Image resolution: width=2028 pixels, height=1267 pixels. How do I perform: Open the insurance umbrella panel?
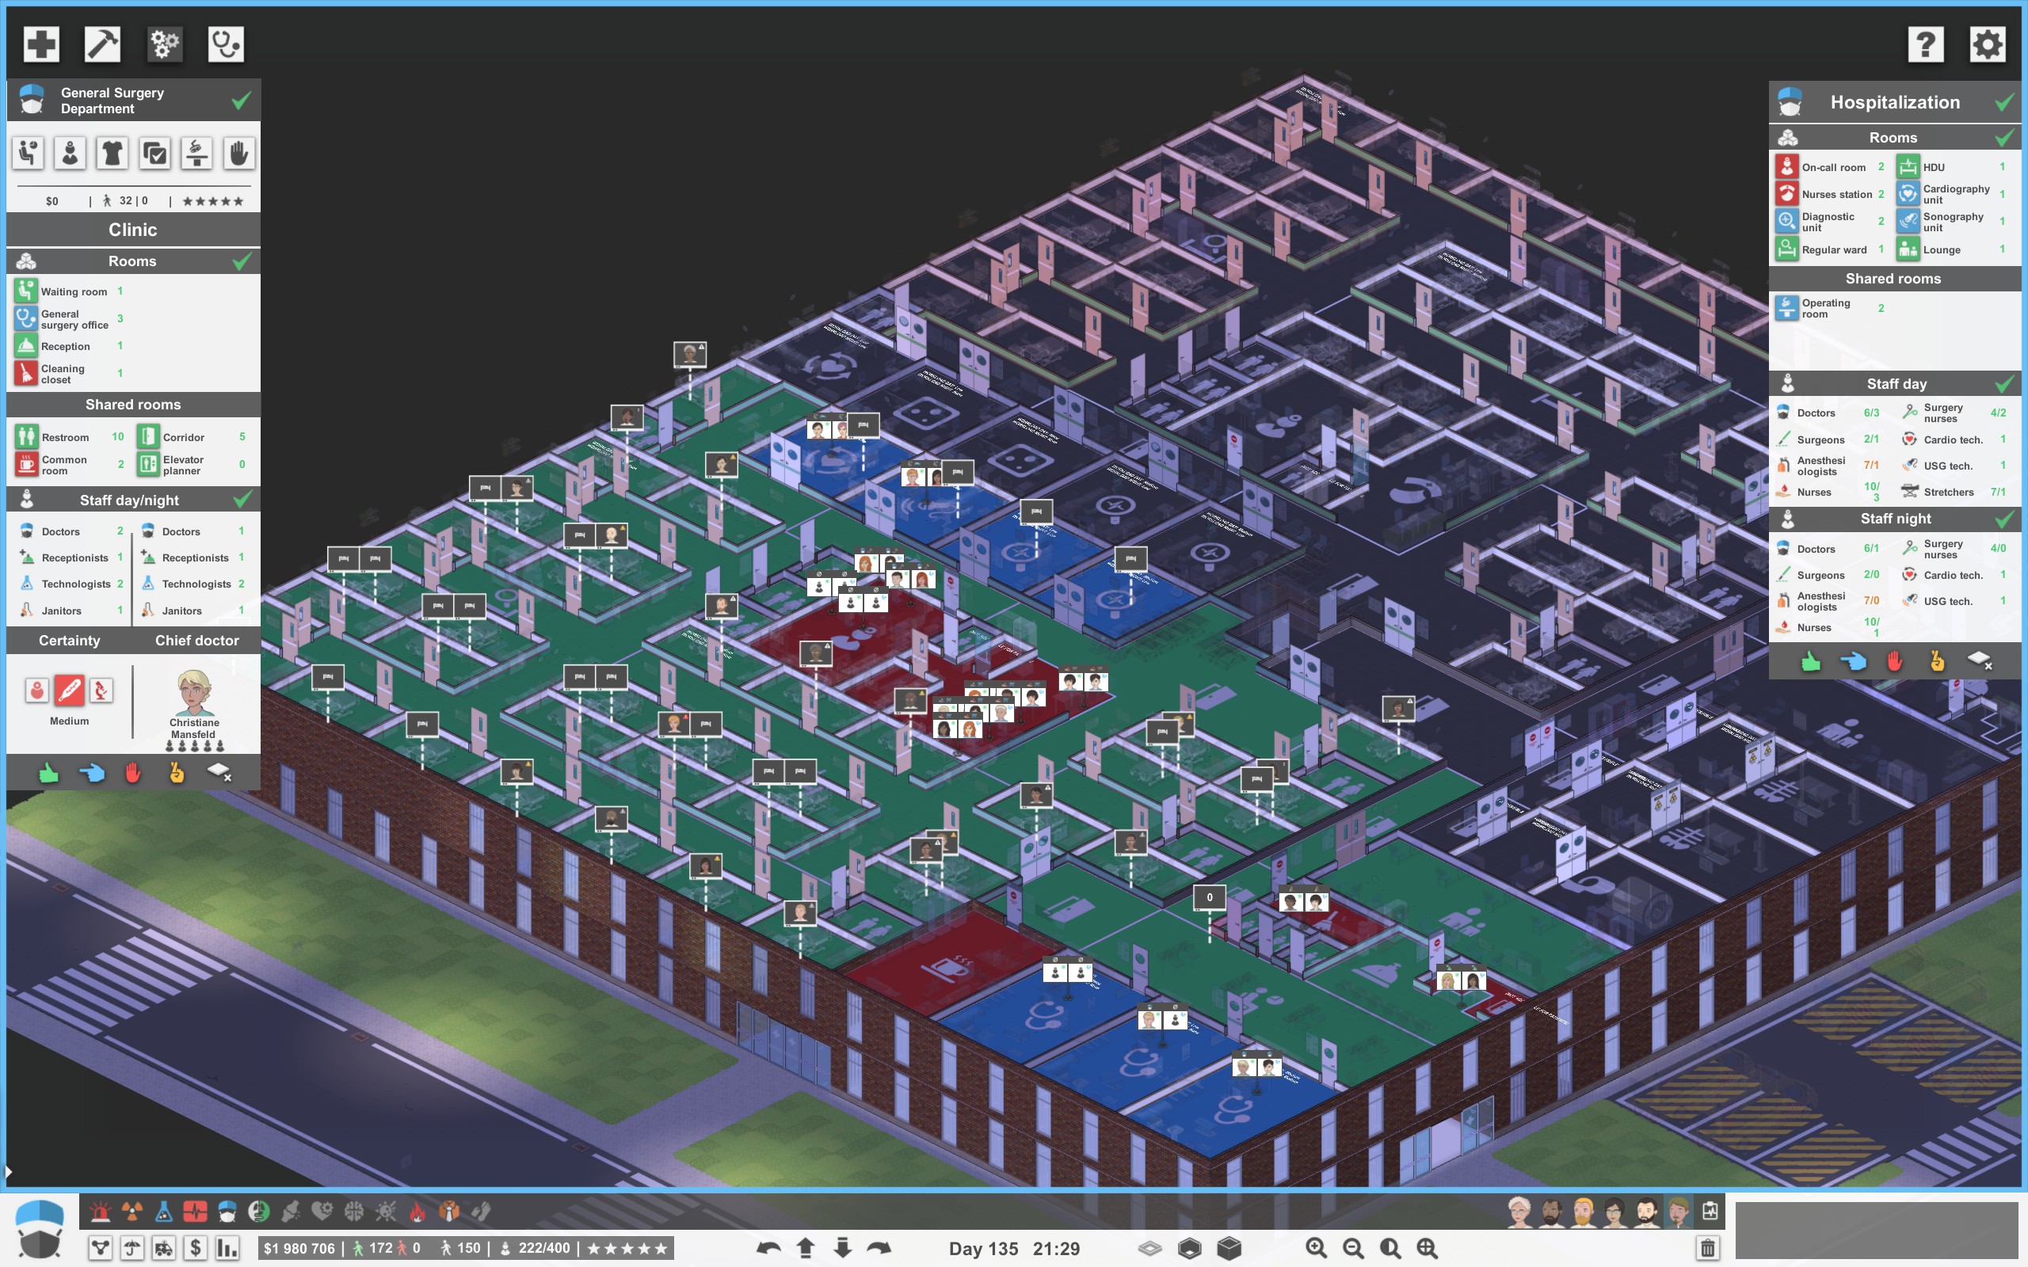[132, 1248]
